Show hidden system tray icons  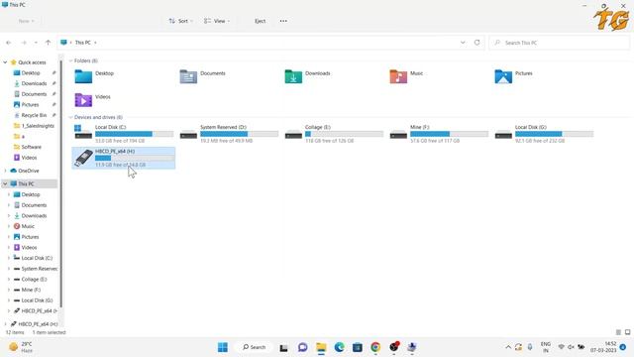508,347
